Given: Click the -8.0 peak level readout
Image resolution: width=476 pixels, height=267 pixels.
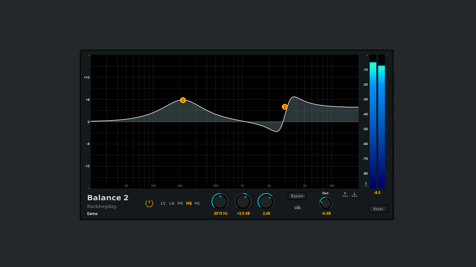Looking at the screenshot, I should [377, 192].
